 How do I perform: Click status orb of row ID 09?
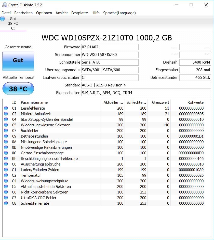6,136
